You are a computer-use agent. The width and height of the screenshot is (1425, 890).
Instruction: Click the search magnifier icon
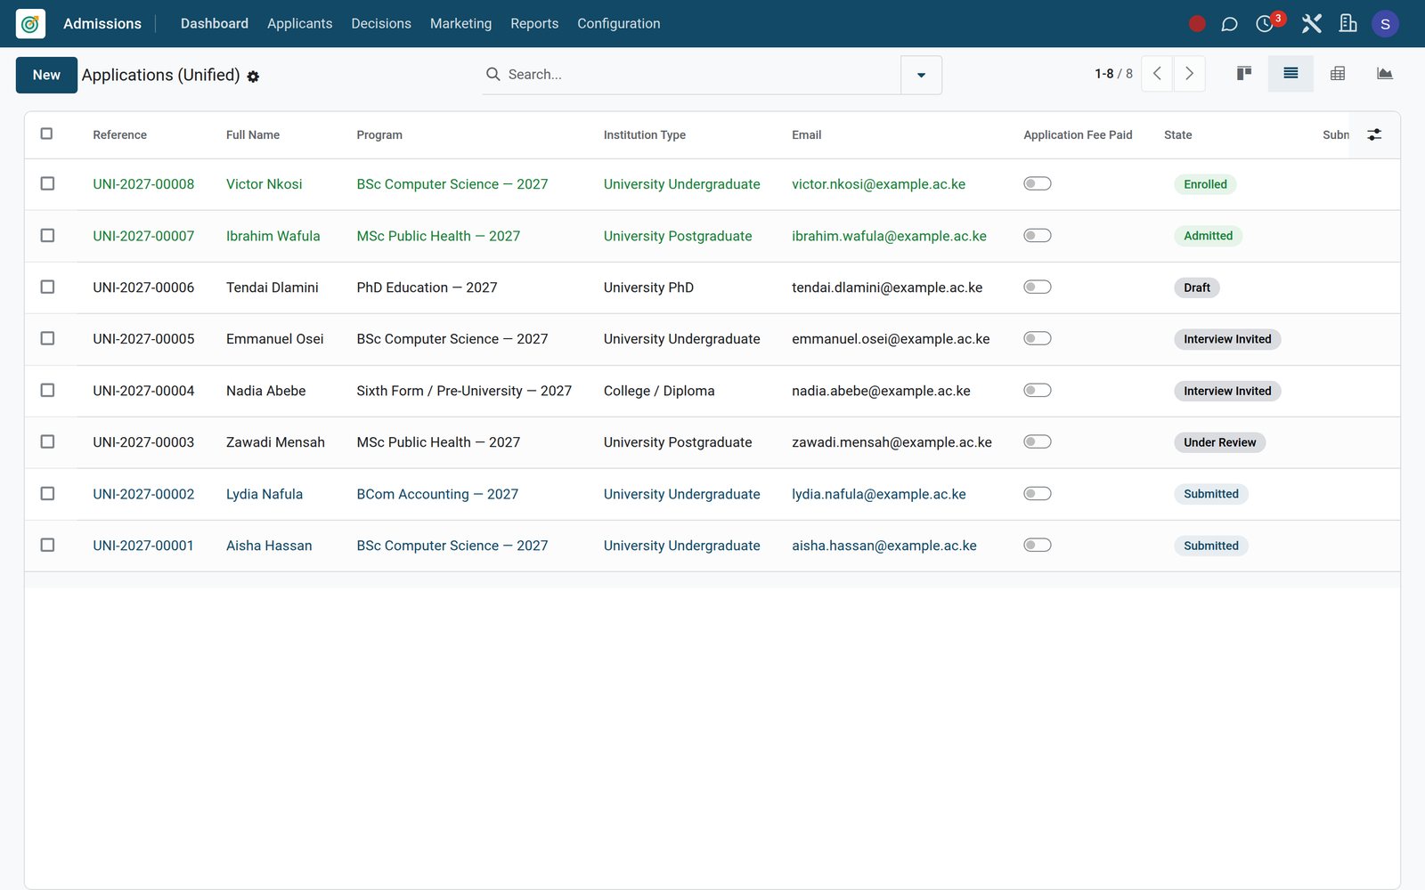[493, 74]
